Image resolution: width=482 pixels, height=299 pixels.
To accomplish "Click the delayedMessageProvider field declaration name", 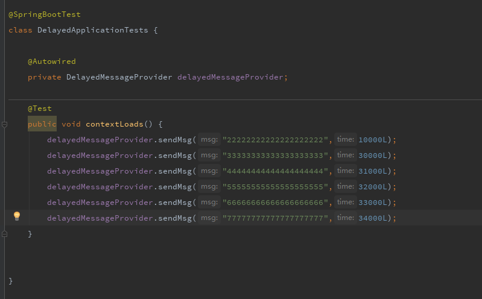I will click(x=230, y=77).
